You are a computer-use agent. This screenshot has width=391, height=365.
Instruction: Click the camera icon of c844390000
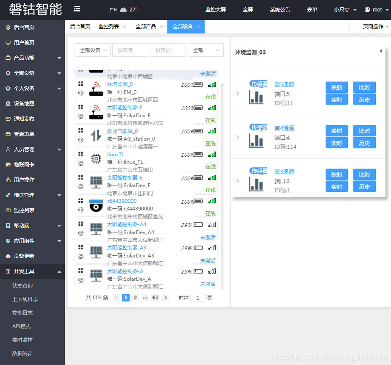pyautogui.click(x=96, y=205)
